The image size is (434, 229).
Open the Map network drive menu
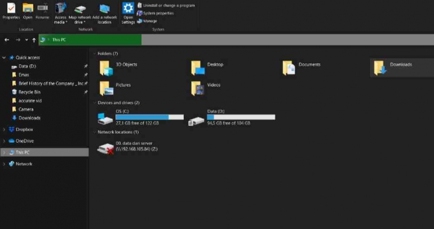pos(79,14)
